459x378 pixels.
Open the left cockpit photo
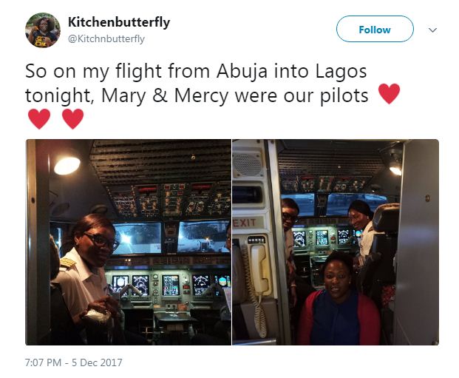click(x=129, y=242)
